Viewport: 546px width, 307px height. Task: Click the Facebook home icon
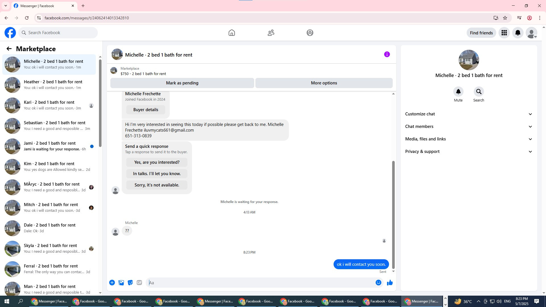click(231, 33)
